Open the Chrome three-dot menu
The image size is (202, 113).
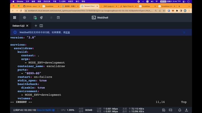click(189, 11)
